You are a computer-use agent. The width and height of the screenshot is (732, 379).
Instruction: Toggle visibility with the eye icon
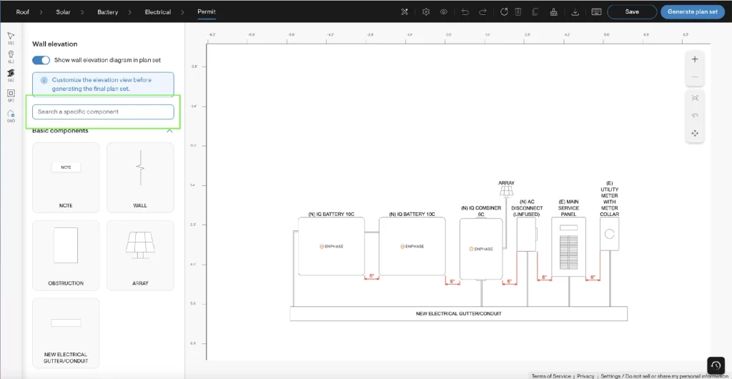click(x=444, y=12)
